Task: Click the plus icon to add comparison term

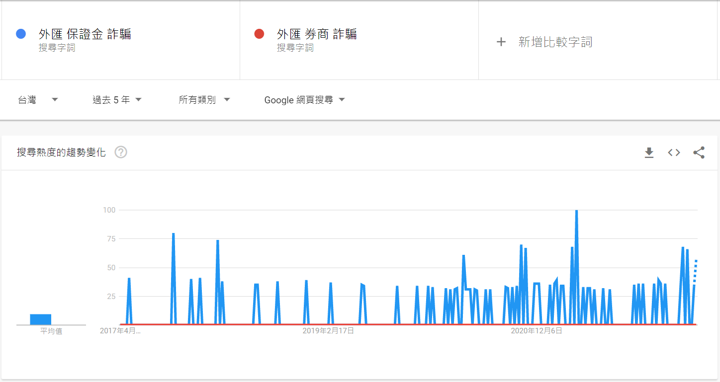Action: pos(501,42)
